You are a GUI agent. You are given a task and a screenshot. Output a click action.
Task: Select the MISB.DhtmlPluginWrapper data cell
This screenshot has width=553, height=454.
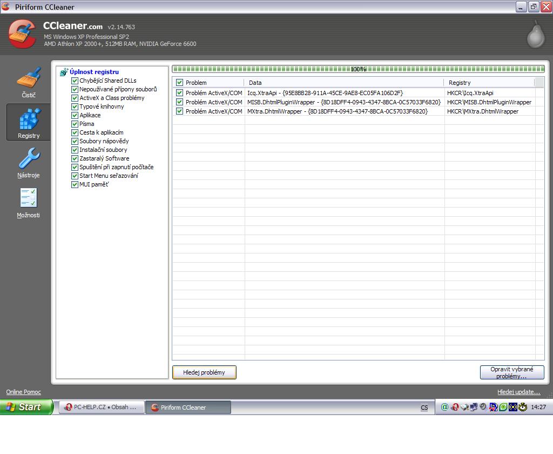(x=344, y=102)
